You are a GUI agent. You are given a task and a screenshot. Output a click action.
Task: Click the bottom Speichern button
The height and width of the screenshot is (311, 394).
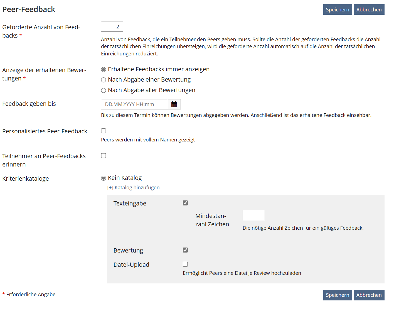point(337,295)
